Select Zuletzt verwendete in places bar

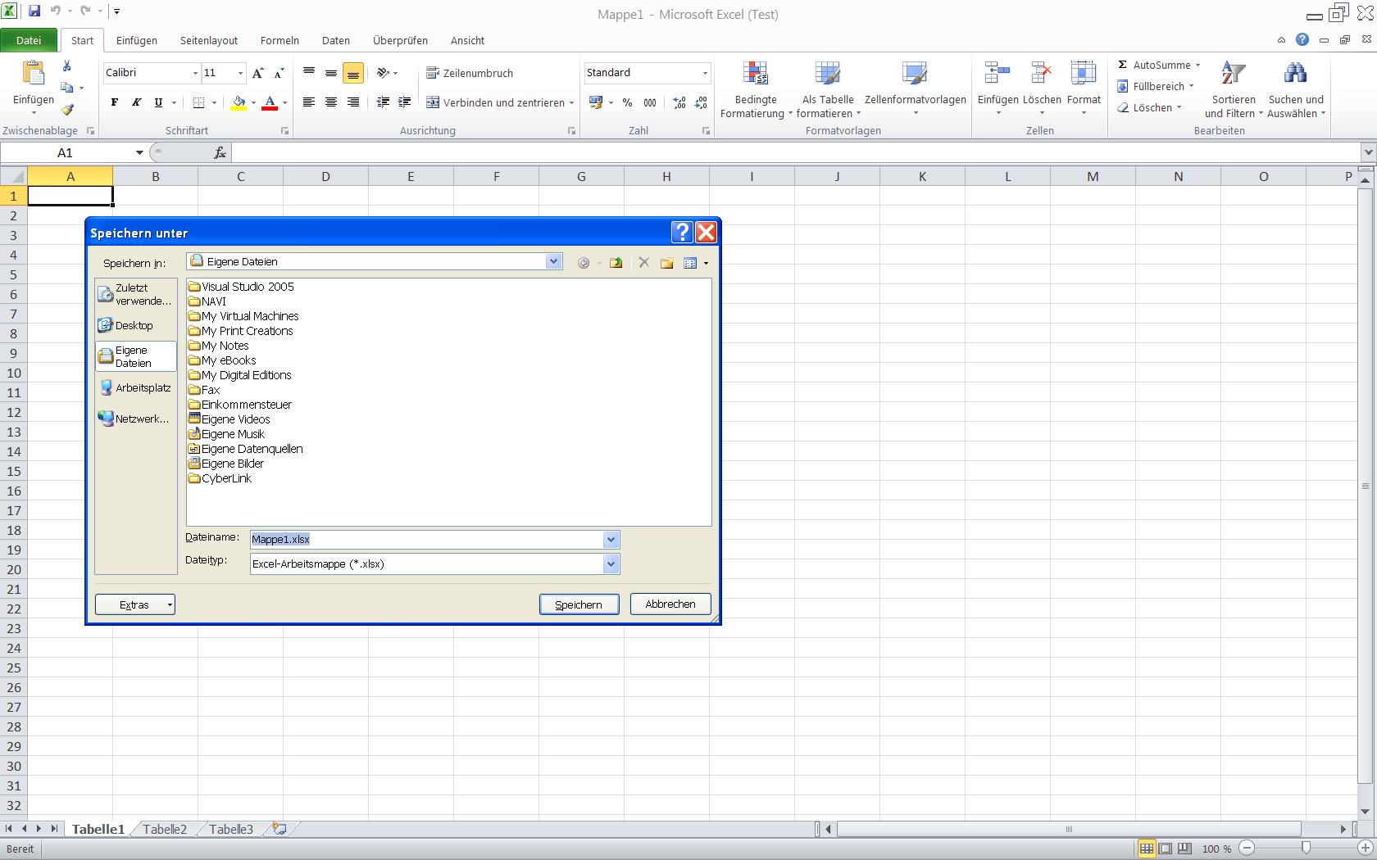pyautogui.click(x=135, y=294)
